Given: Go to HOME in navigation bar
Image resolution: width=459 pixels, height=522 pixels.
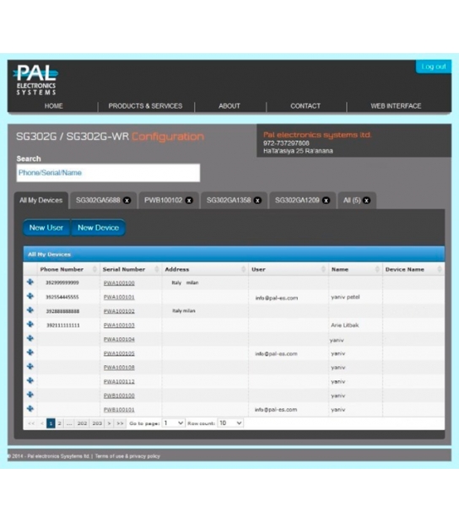Looking at the screenshot, I should click(54, 106).
